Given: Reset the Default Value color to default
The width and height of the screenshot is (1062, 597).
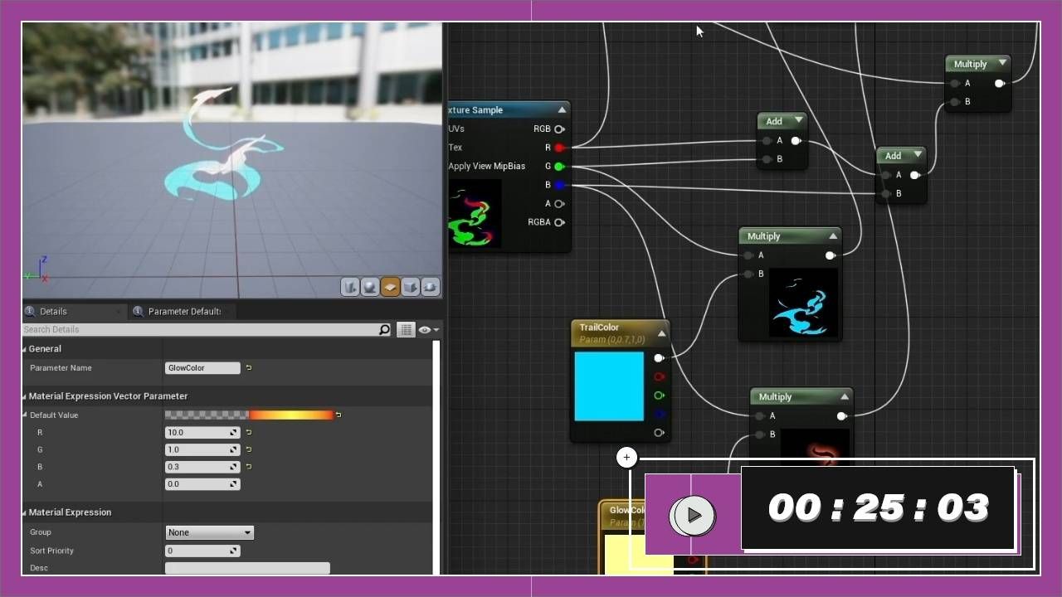Looking at the screenshot, I should (x=339, y=415).
